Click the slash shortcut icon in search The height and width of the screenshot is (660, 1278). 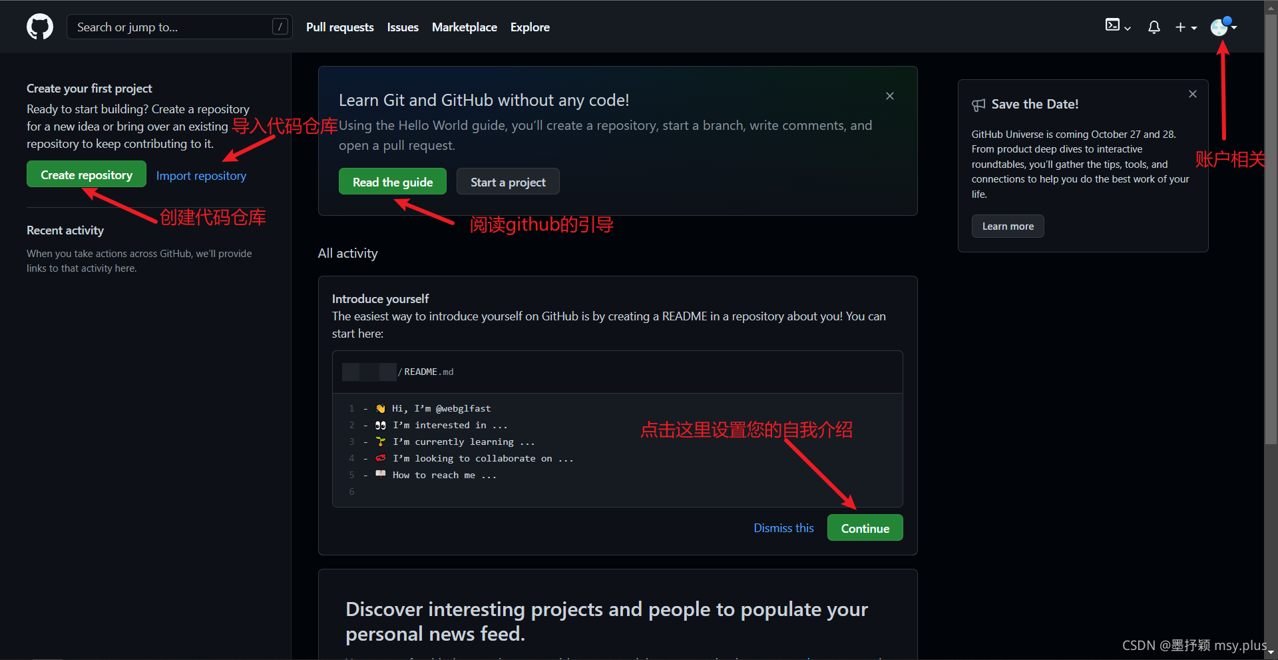[280, 27]
